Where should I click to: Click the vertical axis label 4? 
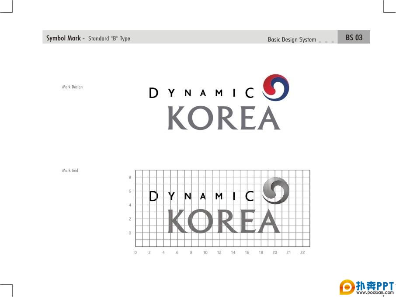pos(130,205)
